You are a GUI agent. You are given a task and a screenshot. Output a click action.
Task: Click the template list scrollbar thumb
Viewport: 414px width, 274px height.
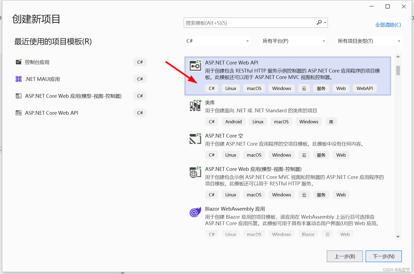(398, 70)
